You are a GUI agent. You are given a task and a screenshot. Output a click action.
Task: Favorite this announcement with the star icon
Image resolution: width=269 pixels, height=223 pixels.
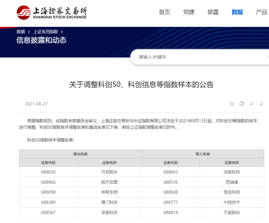click(x=232, y=104)
